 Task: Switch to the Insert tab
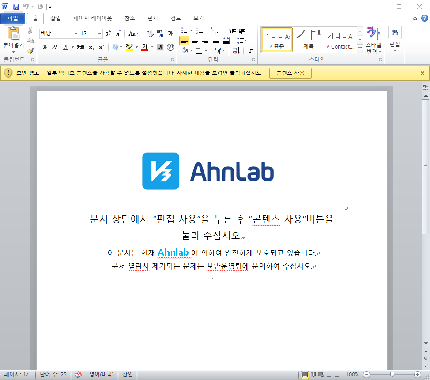[55, 18]
